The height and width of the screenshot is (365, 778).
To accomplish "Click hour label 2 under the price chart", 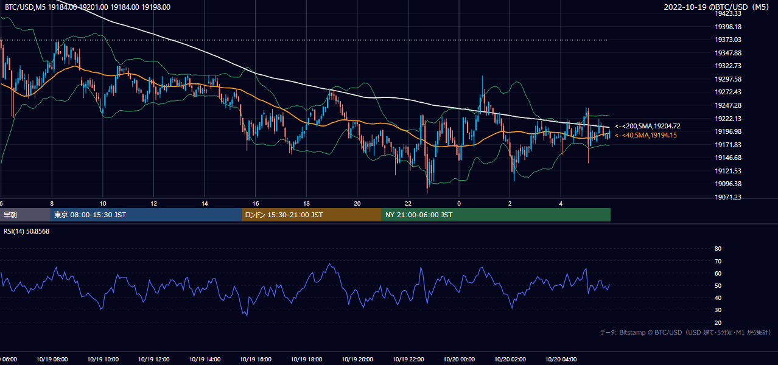I will (x=510, y=204).
